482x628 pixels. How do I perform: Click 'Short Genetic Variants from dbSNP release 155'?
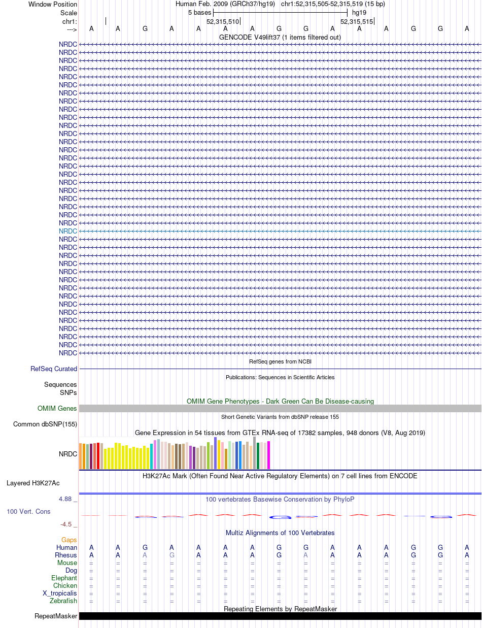[x=280, y=417]
